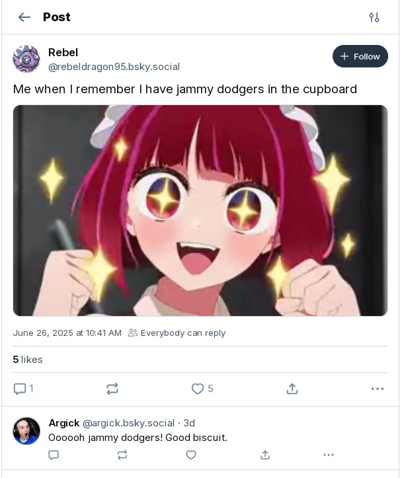406x478 pixels.
Task: Go back using the arrow icon
Action: pyautogui.click(x=24, y=17)
